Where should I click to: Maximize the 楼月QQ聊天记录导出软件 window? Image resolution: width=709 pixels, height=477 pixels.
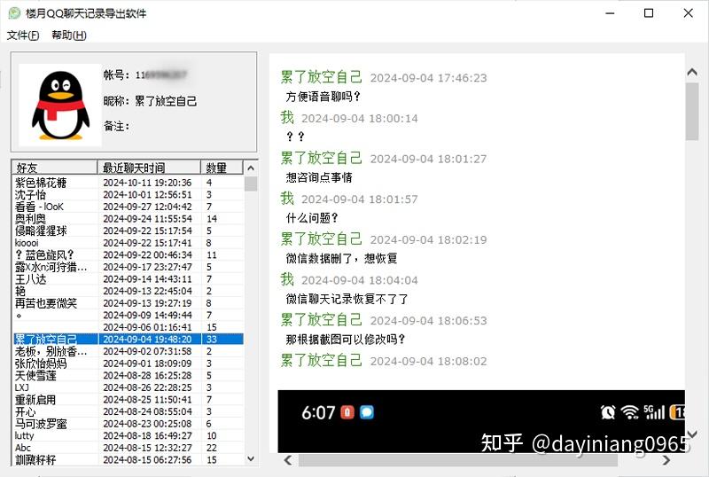tap(649, 13)
